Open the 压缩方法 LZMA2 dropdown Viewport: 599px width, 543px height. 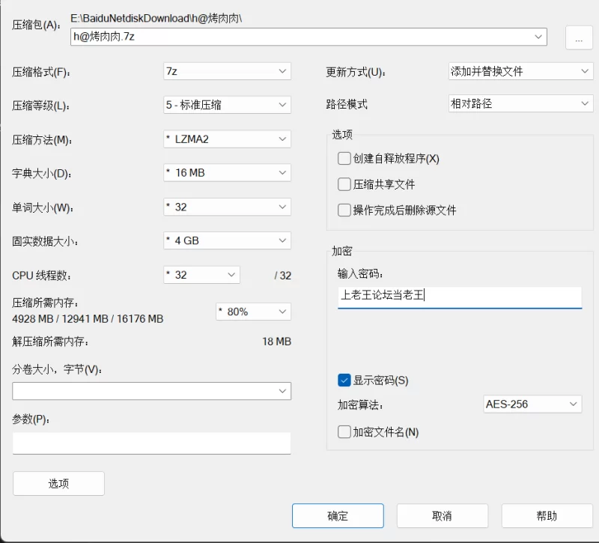228,139
